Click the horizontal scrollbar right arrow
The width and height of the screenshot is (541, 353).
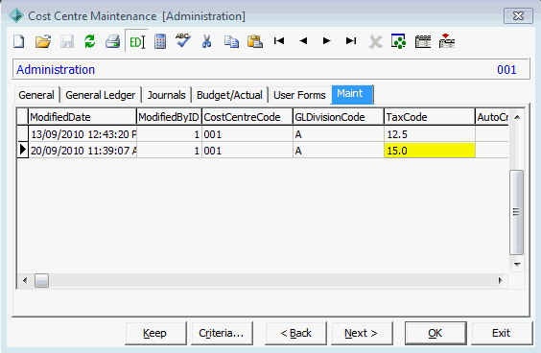(x=501, y=280)
